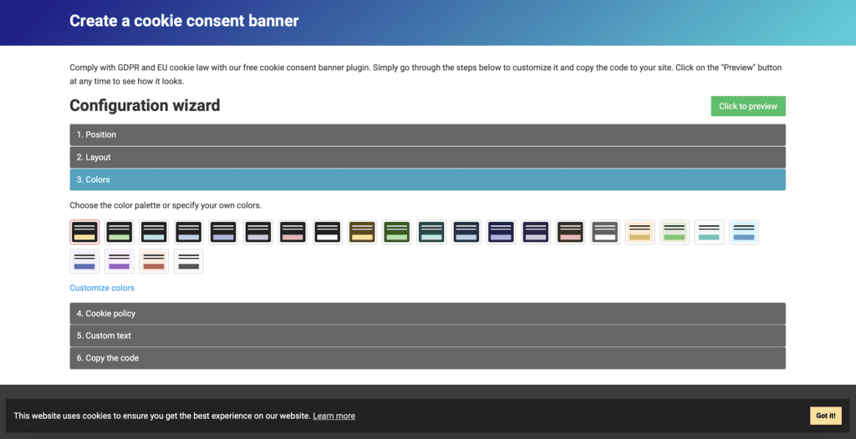Choose the lavender palette with purple button

(120, 261)
